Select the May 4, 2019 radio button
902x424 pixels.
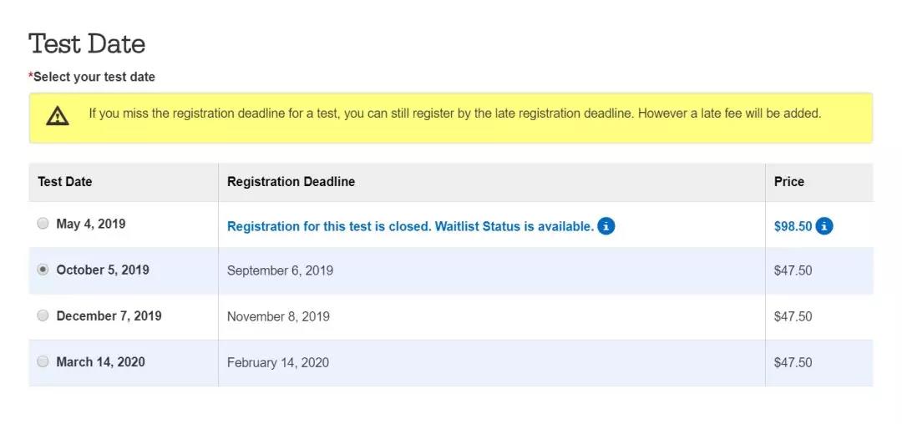[x=43, y=224]
